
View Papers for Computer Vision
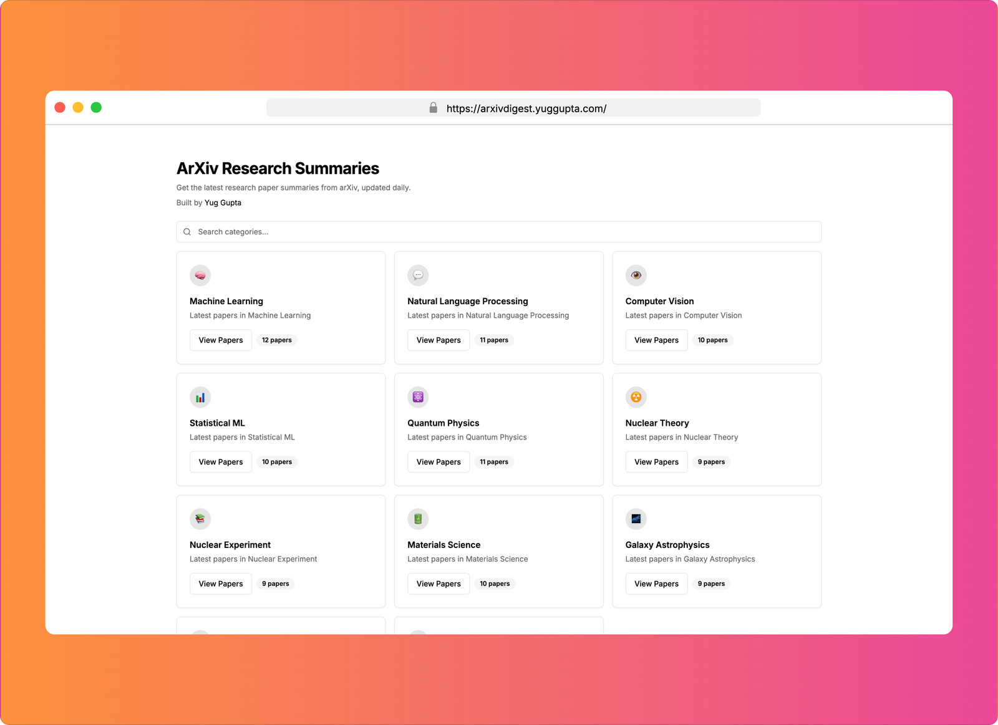pos(656,340)
